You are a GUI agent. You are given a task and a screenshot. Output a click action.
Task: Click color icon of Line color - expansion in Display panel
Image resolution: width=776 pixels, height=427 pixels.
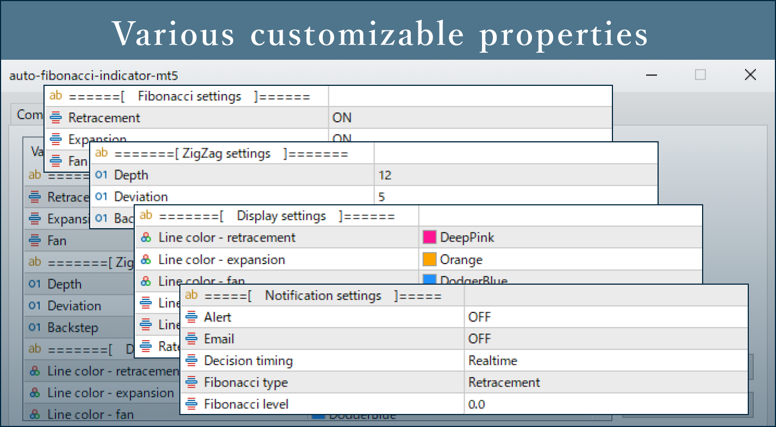pos(146,260)
